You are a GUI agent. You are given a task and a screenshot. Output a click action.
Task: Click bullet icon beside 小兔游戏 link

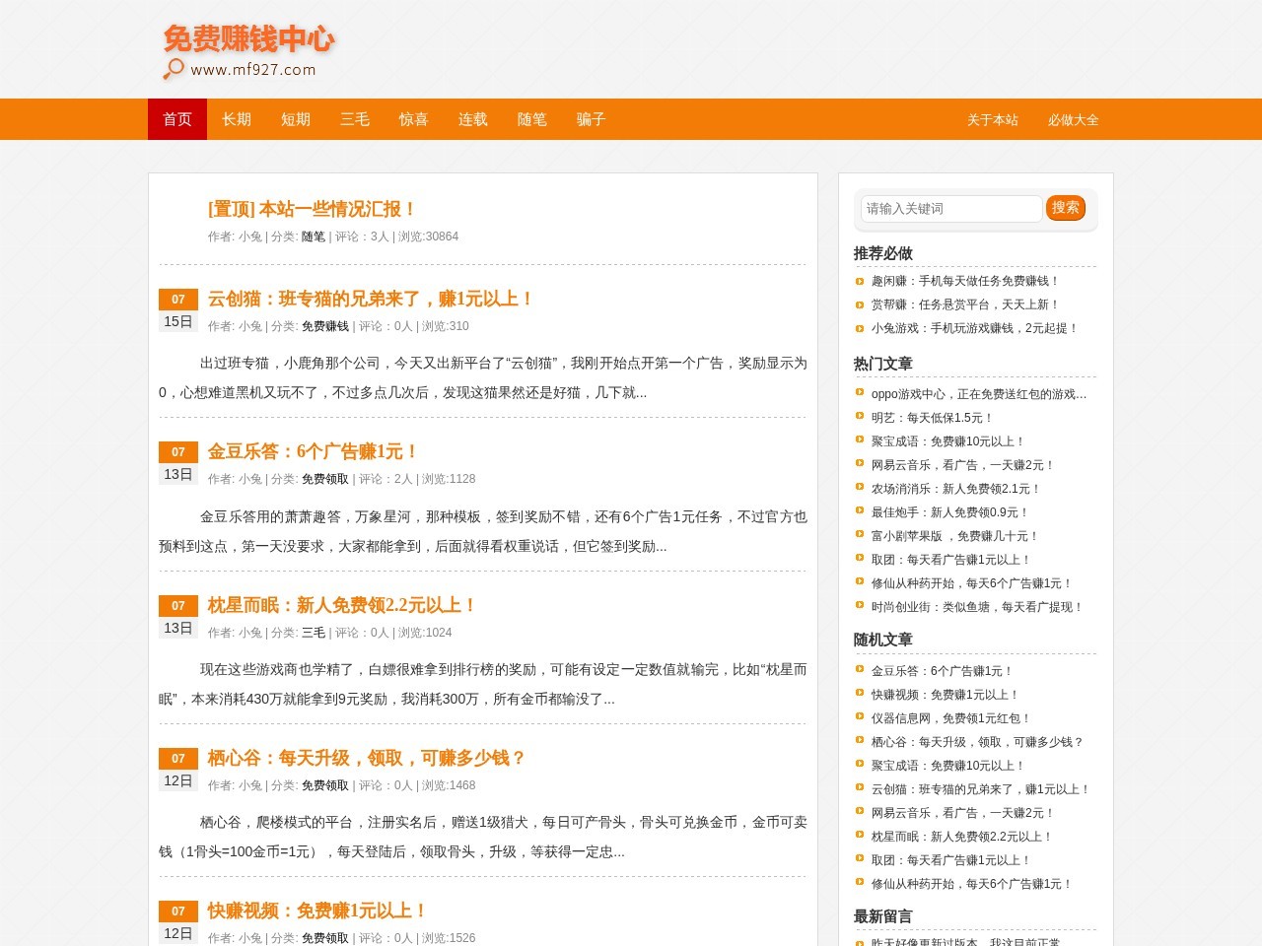tap(860, 328)
